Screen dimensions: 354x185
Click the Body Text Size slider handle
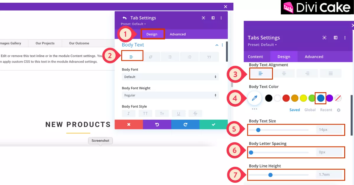[258, 130]
